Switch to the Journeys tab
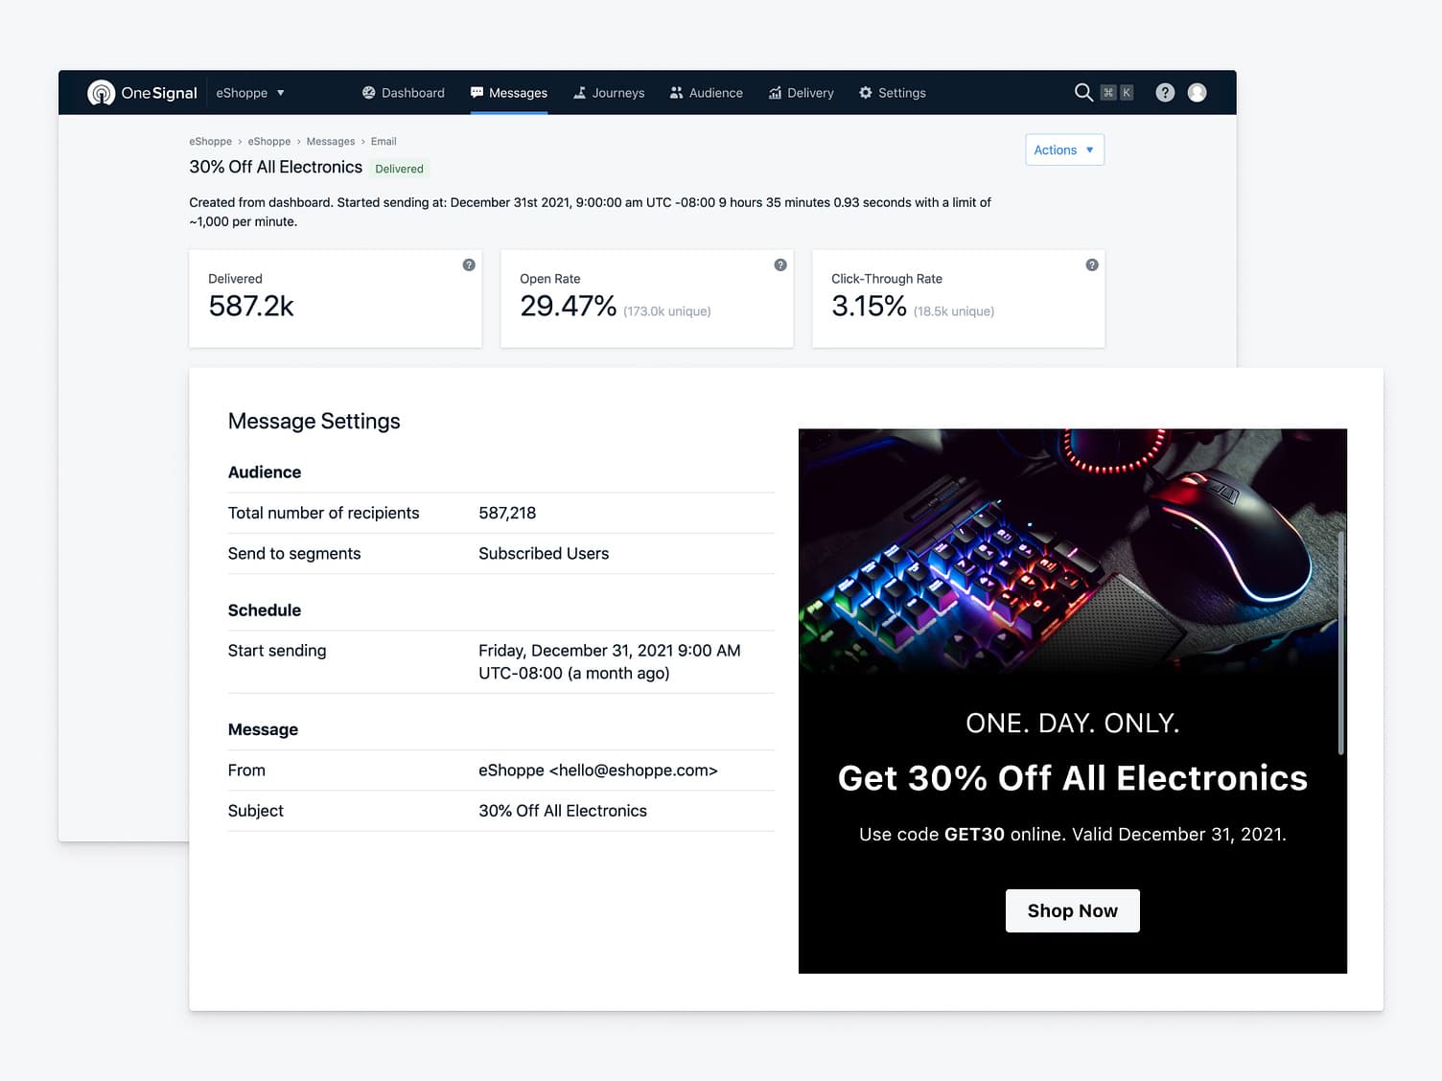Screen dimensions: 1442x1081 click(x=609, y=93)
